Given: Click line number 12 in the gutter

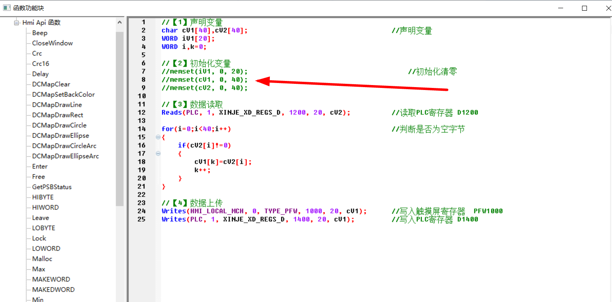Looking at the screenshot, I should [x=142, y=113].
